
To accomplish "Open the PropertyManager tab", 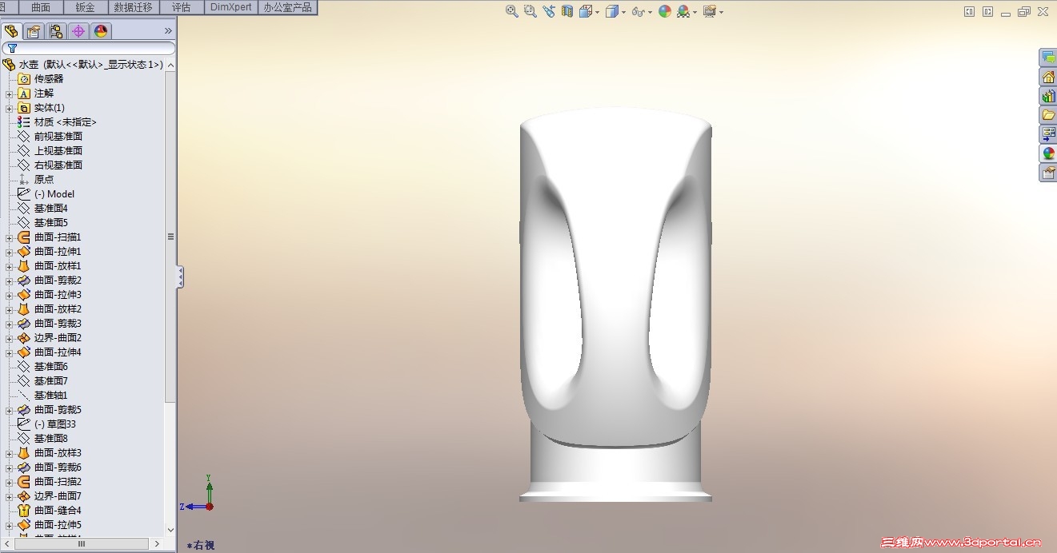I will coord(34,31).
